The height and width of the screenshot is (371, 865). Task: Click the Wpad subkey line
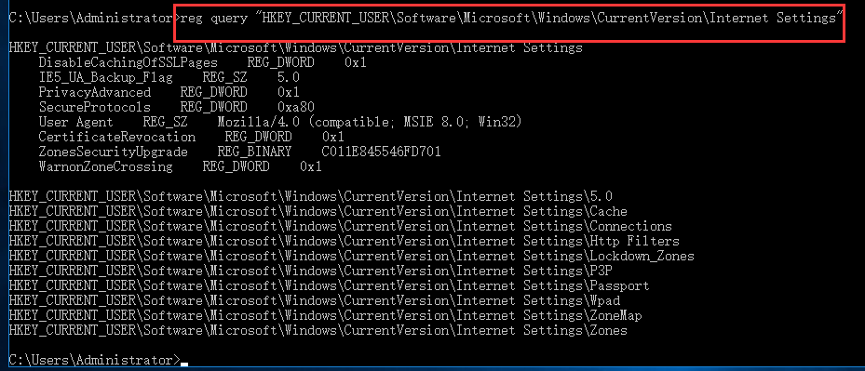315,300
